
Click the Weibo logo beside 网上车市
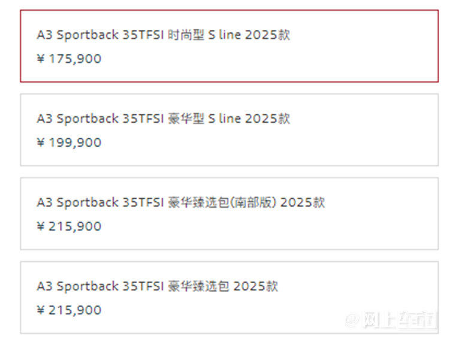click(352, 320)
